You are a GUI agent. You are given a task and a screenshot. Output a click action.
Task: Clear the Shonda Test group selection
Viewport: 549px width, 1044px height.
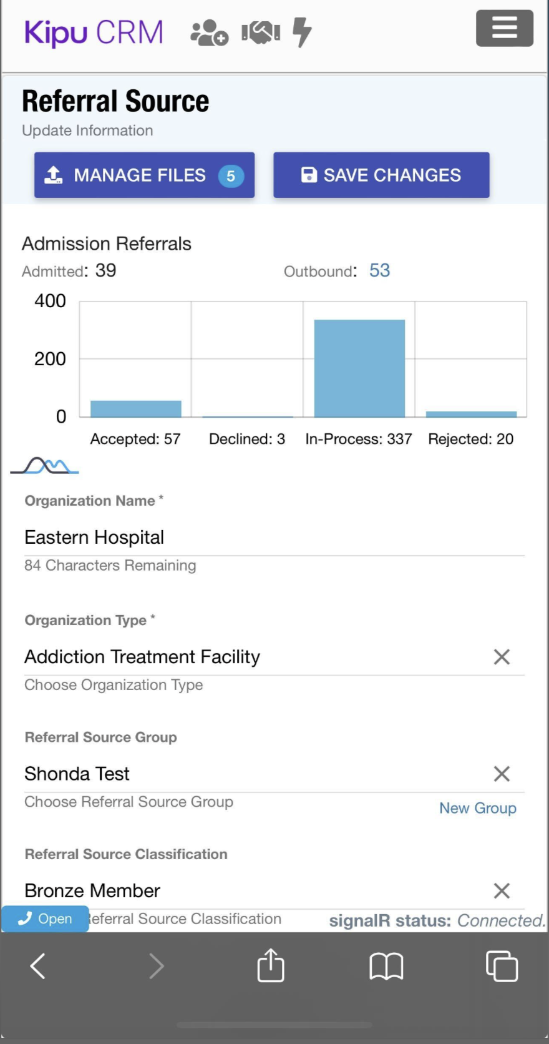point(502,774)
